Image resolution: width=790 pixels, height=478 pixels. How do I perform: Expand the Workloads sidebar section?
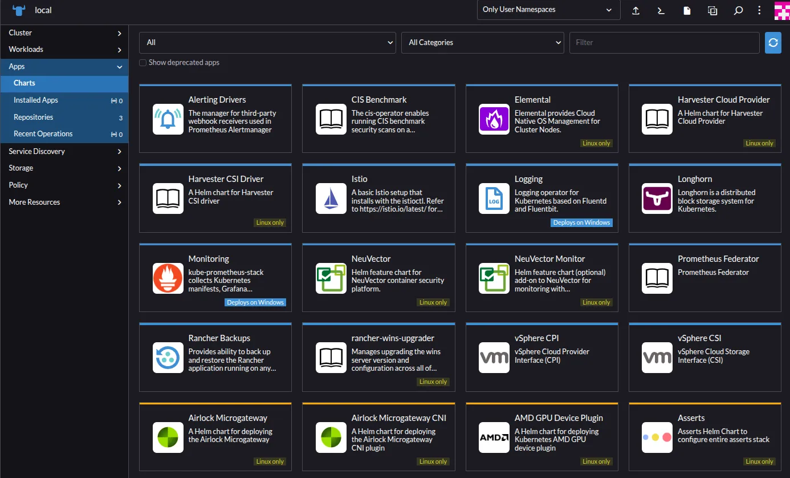(64, 50)
